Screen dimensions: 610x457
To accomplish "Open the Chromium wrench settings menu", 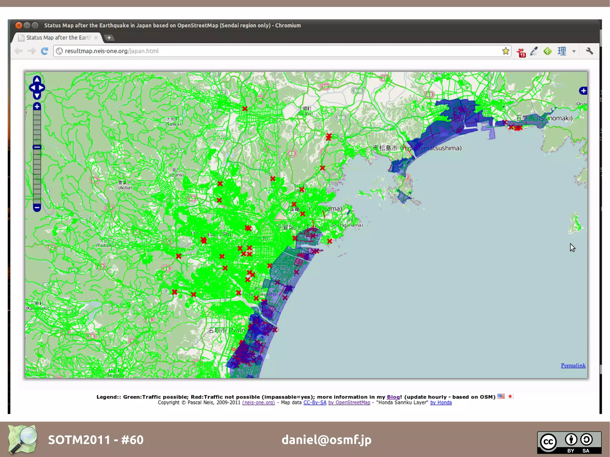I will (x=589, y=51).
